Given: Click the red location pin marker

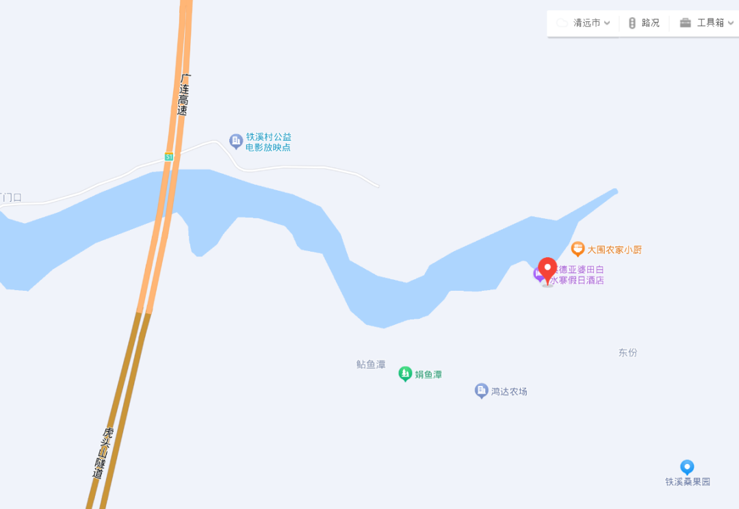Looking at the screenshot, I should [547, 271].
